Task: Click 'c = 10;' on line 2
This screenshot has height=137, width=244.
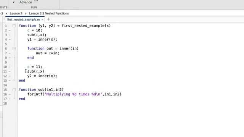Action: pyautogui.click(x=35, y=30)
